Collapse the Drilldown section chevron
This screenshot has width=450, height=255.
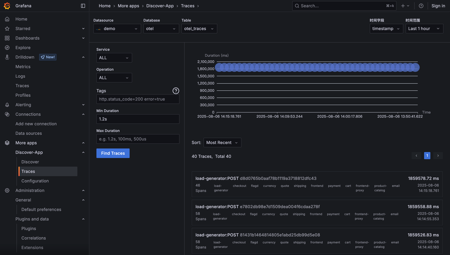83,57
